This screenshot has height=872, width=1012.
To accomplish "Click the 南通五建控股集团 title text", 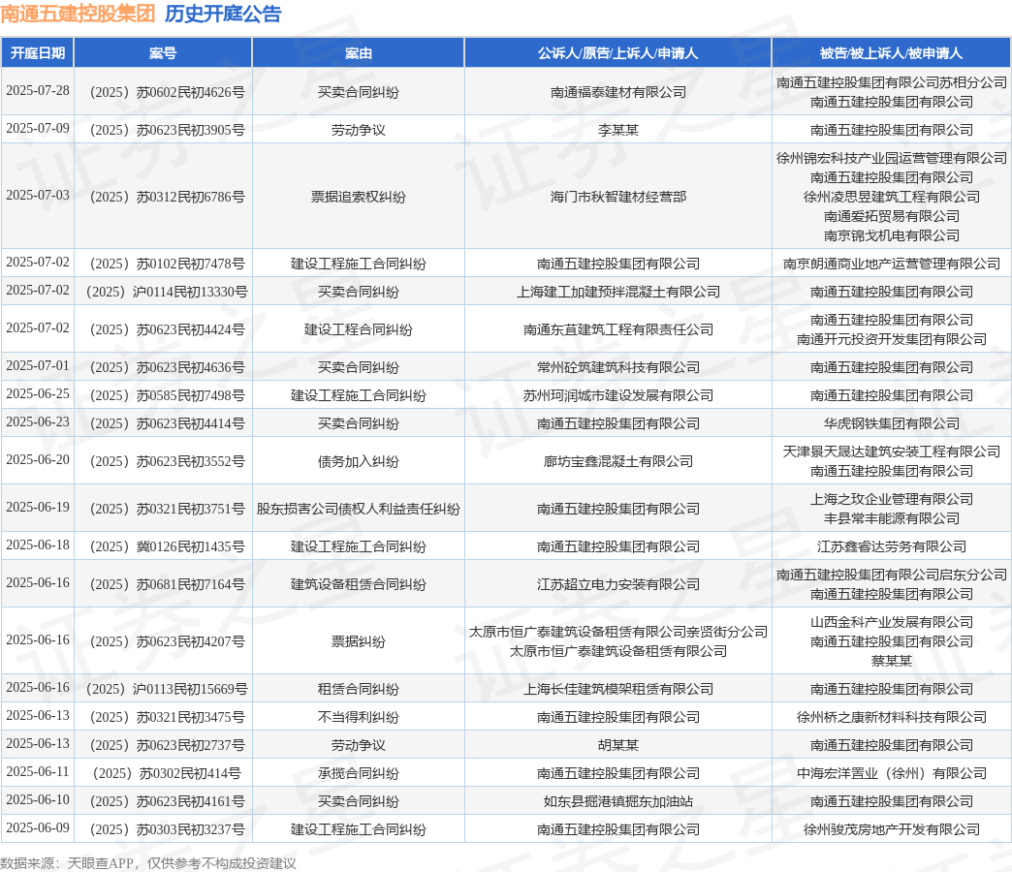I will (x=79, y=14).
